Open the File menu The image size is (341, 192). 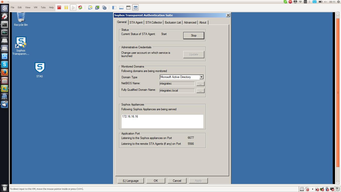pos(13,7)
